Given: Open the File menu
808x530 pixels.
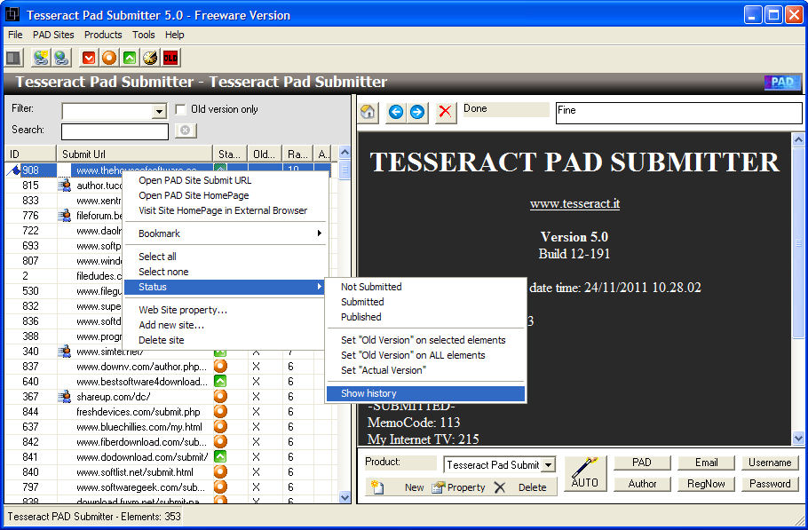Looking at the screenshot, I should (x=15, y=35).
